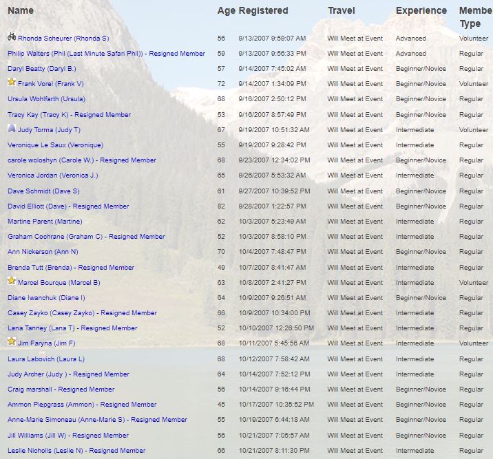
Task: Open Laura Labovich's profile link
Action: 46,359
